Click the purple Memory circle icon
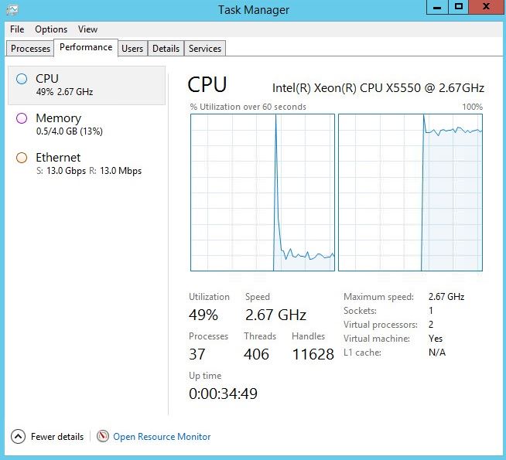The image size is (506, 460). 22,118
